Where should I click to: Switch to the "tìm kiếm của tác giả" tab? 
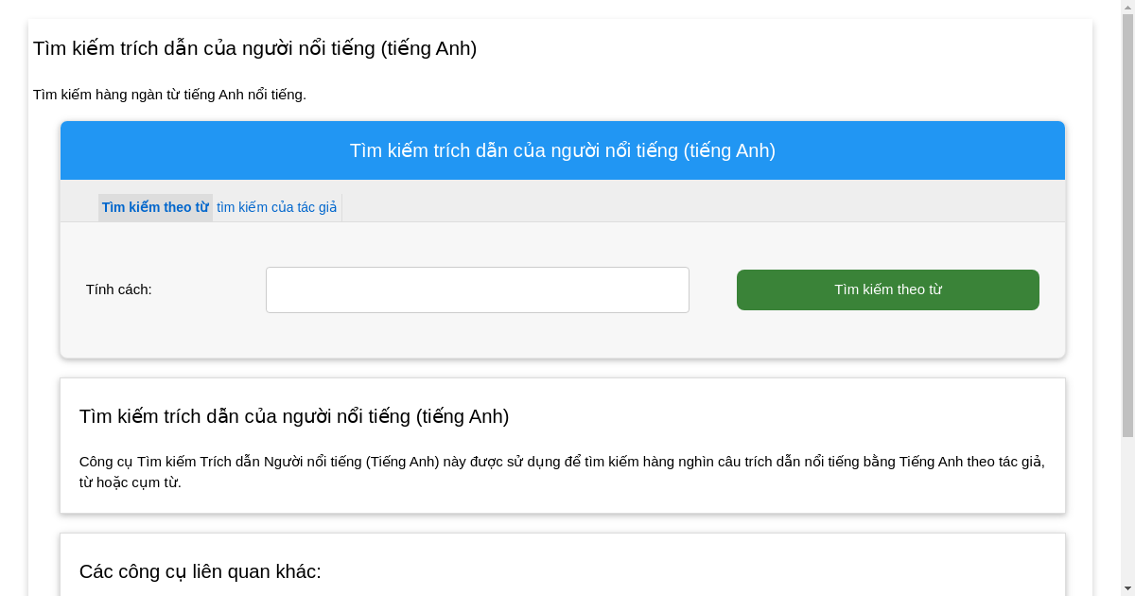[276, 207]
